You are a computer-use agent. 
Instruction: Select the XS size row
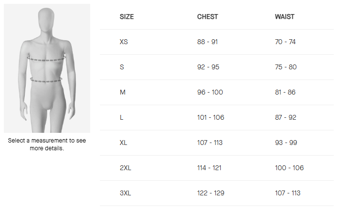point(124,42)
